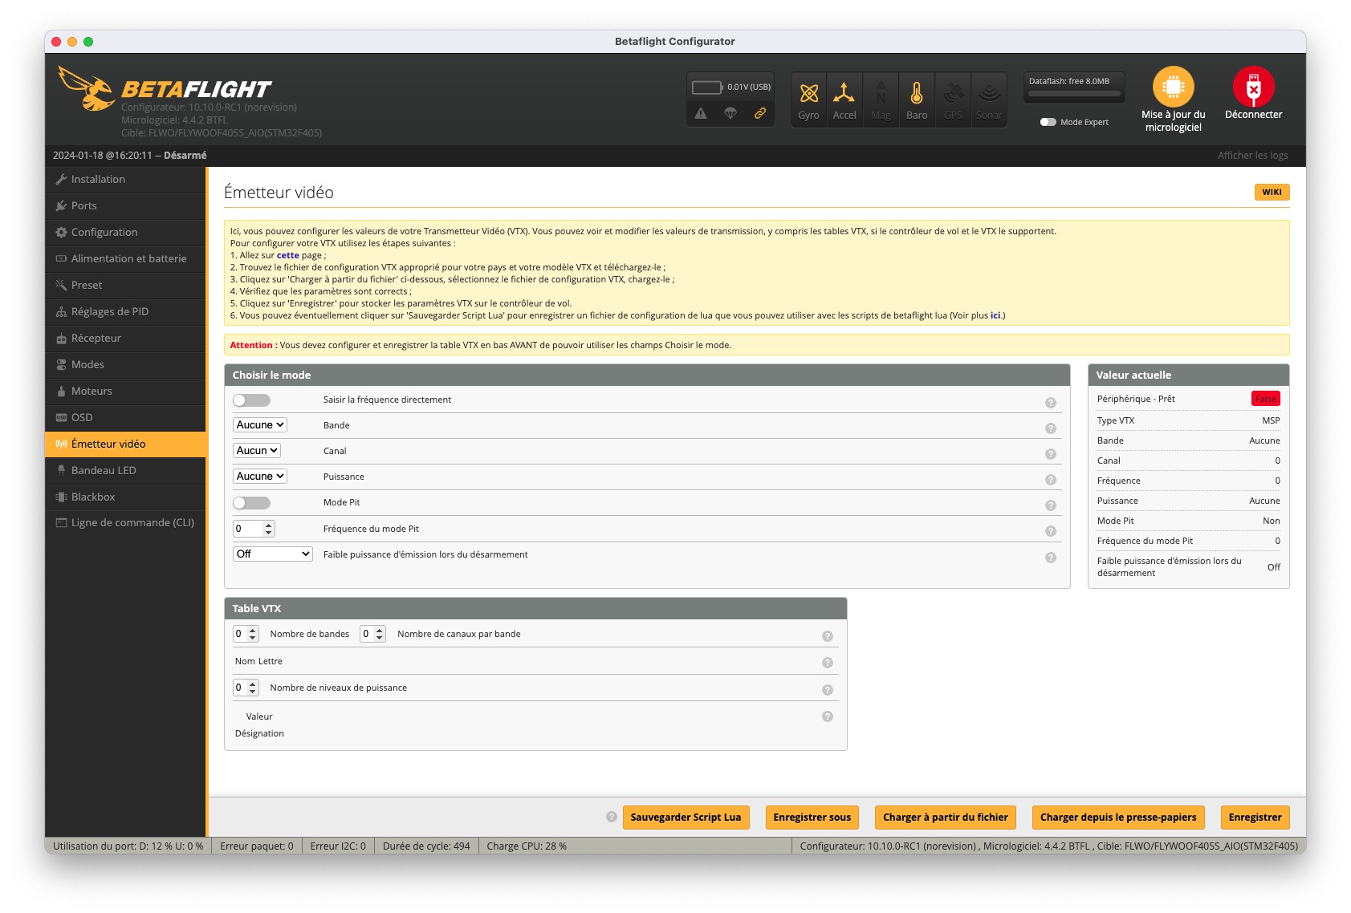The image size is (1351, 913).
Task: Click the GPS sensor icon
Action: coord(953,93)
